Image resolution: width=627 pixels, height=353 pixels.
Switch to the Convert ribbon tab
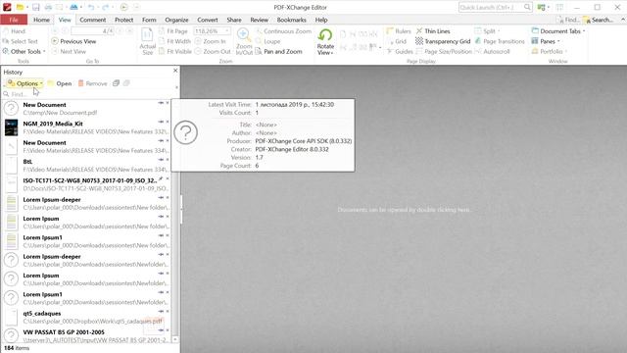coord(207,20)
